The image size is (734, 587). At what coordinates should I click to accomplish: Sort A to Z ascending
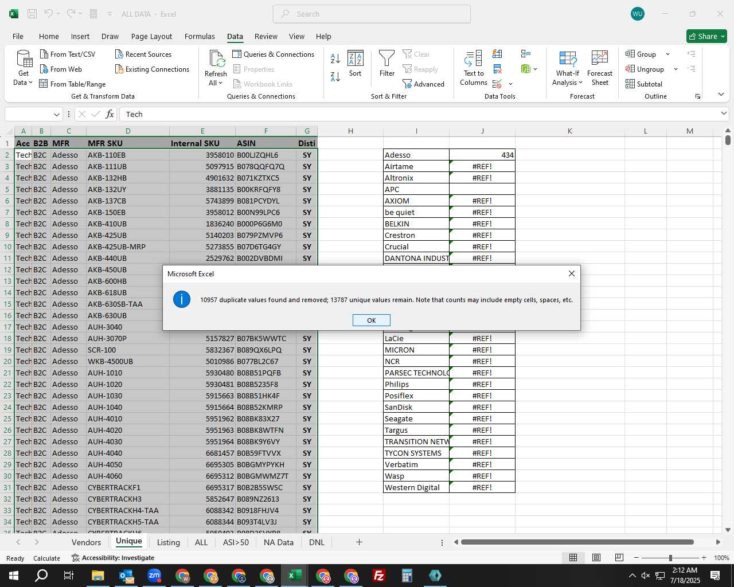335,58
